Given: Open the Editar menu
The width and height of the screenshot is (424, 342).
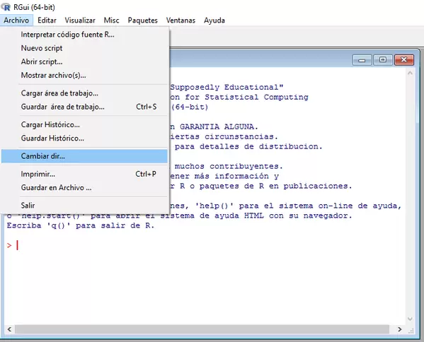Looking at the screenshot, I should 47,20.
